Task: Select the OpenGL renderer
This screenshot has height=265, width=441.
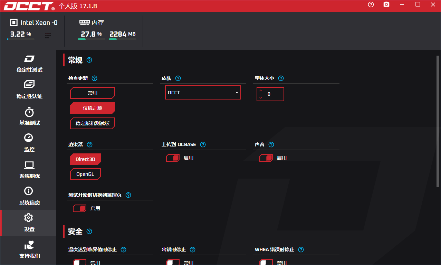Action: click(x=85, y=174)
